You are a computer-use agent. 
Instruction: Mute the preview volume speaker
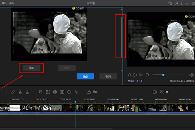(191, 75)
